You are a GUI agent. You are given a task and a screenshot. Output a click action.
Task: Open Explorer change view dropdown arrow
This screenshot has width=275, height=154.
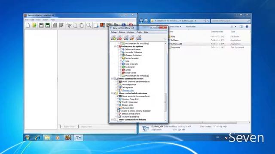[x=235, y=27]
